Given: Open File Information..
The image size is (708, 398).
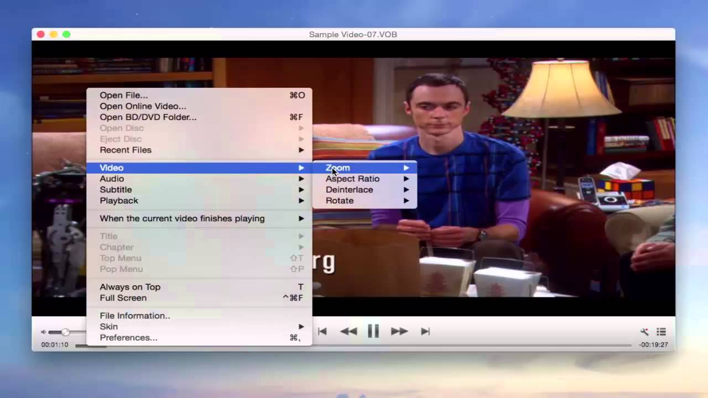Looking at the screenshot, I should point(199,316).
